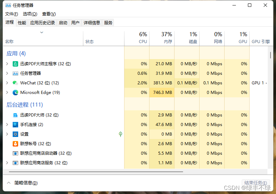Sort by the 名称 column header
This screenshot has height=194, width=276.
[43, 39]
